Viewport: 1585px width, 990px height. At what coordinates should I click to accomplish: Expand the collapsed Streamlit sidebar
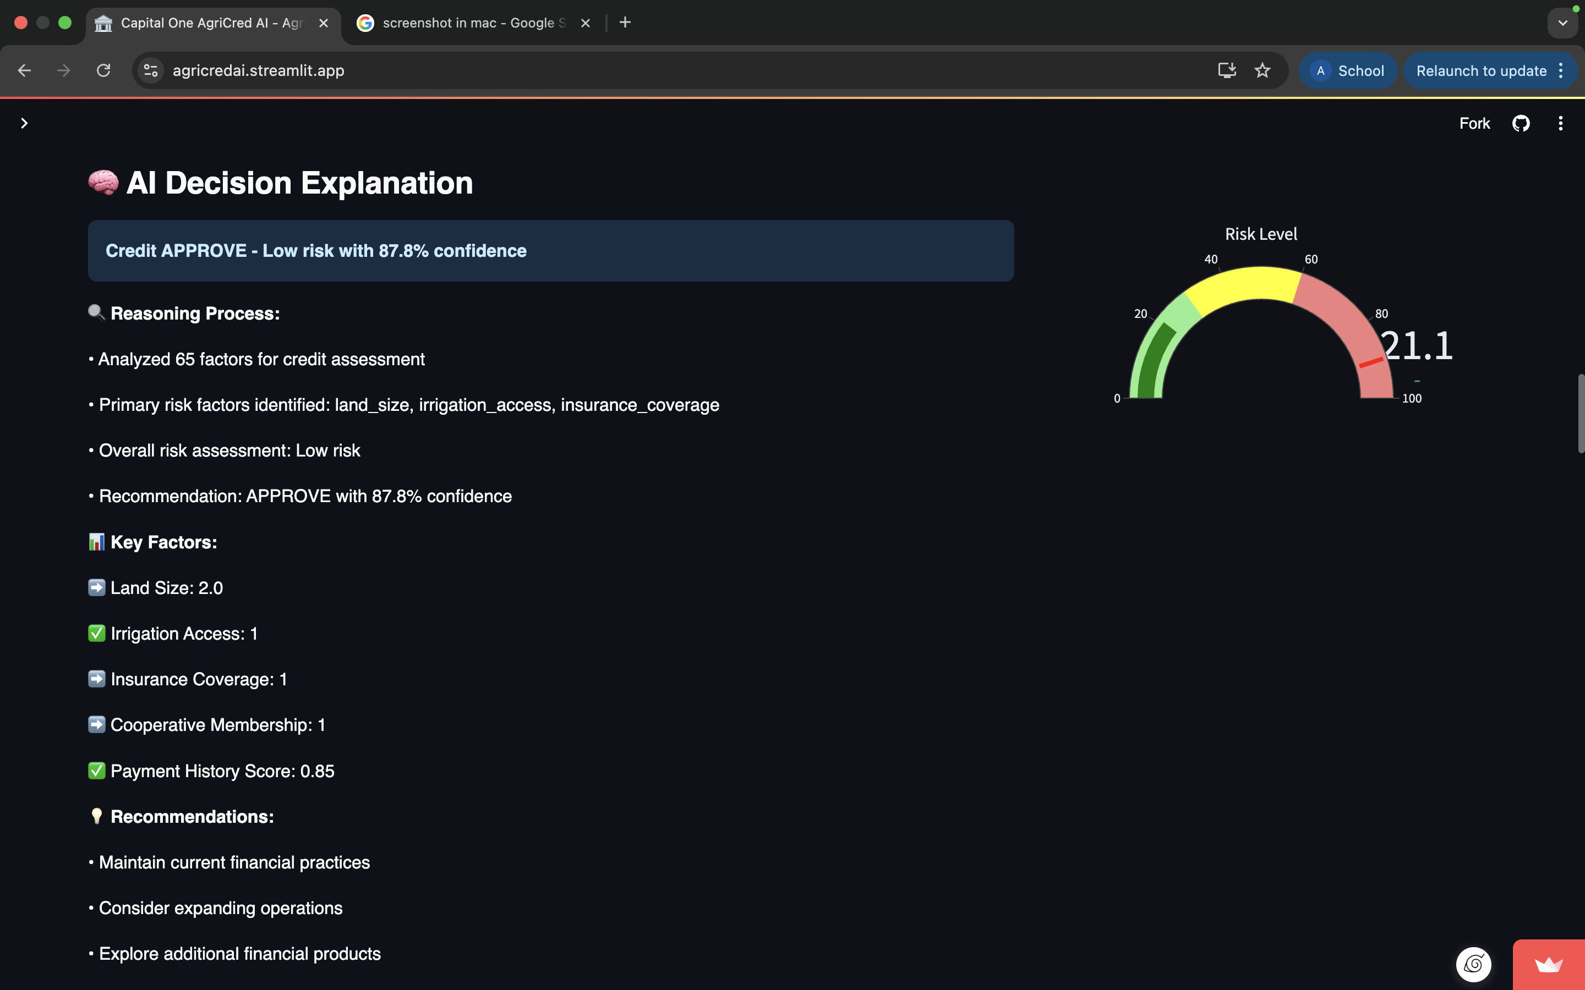(24, 123)
